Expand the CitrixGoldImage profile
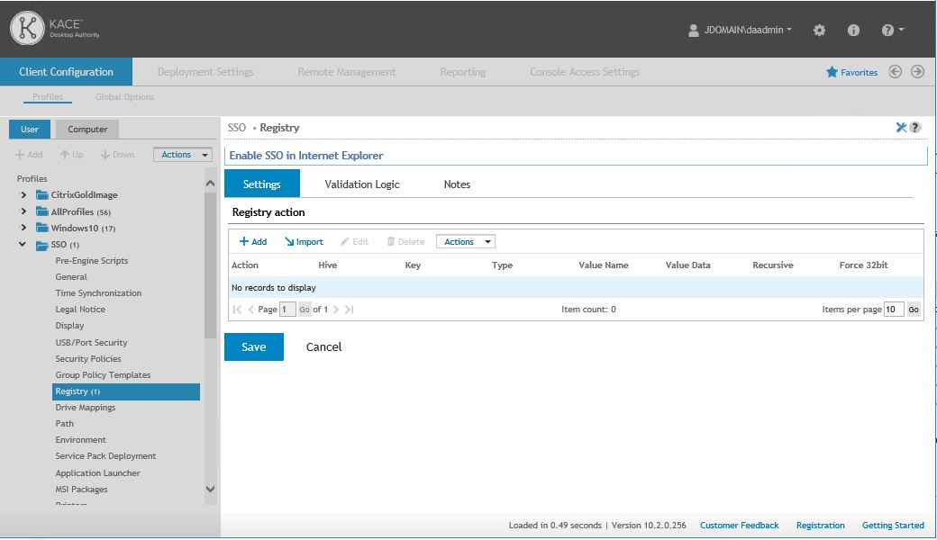937x540 pixels. click(x=23, y=195)
